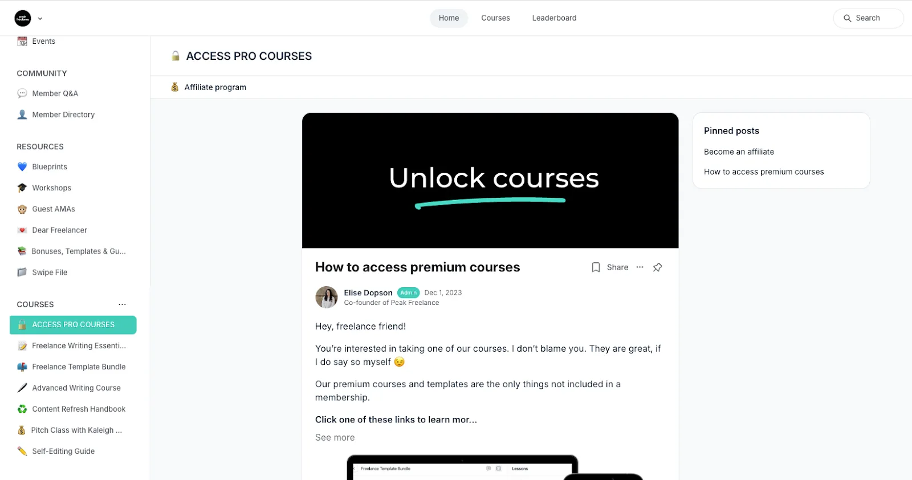Expand community switcher chevron beside logo
The width and height of the screenshot is (912, 480).
coord(40,18)
